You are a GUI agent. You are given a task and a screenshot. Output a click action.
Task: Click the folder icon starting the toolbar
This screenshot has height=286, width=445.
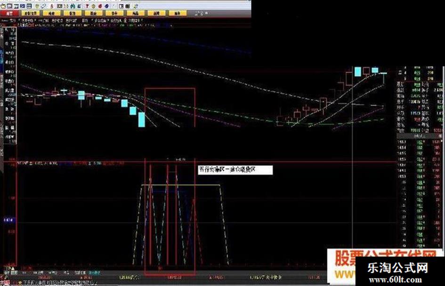[3, 6]
